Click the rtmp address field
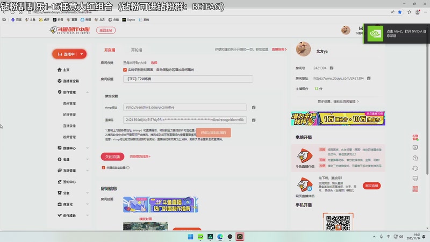The image size is (430, 242). click(x=185, y=107)
